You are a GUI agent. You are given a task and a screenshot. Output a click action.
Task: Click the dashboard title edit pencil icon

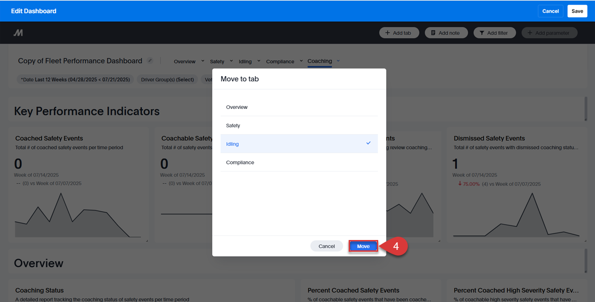click(x=150, y=61)
